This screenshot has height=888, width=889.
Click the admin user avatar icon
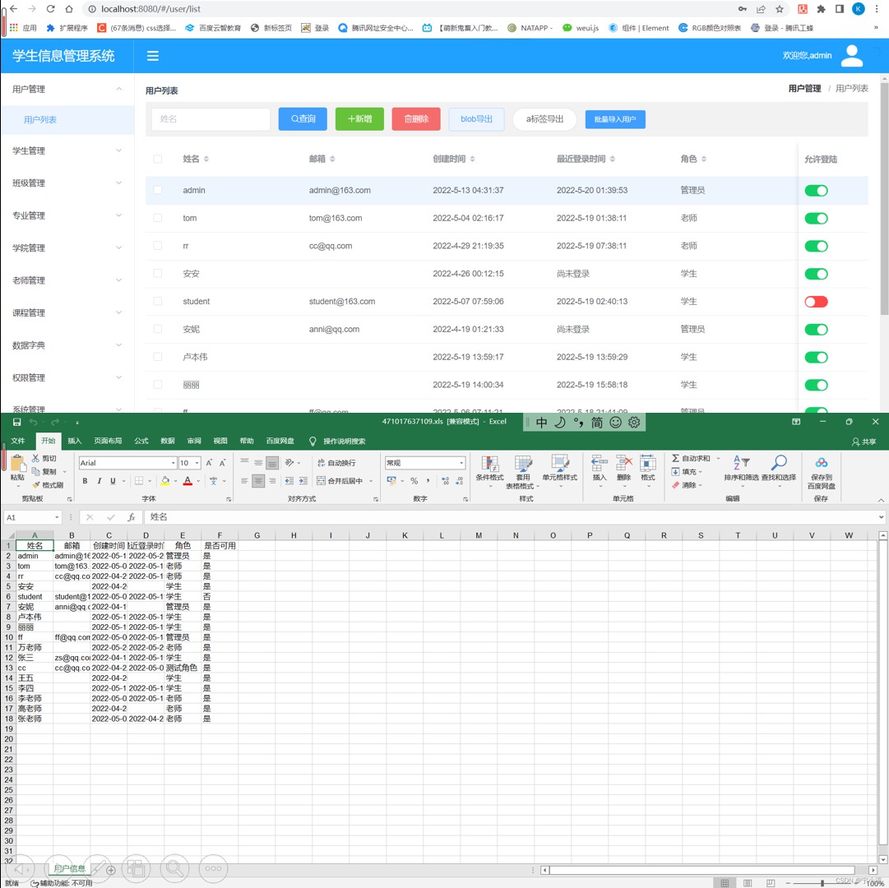pyautogui.click(x=852, y=56)
